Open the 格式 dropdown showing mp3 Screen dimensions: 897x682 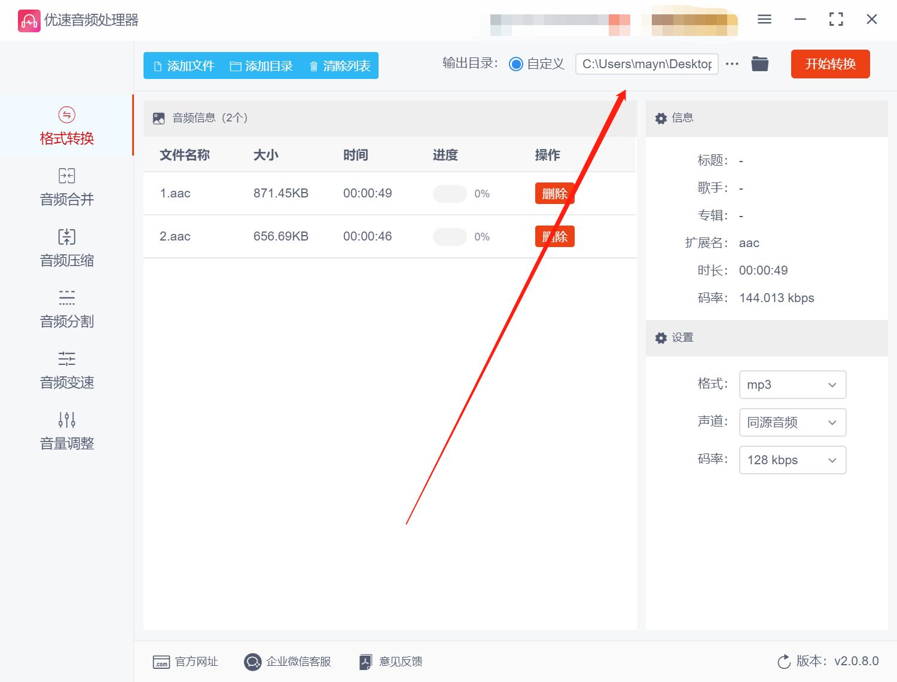click(x=792, y=385)
